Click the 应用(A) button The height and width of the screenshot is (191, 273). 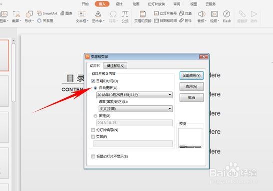coord(192,87)
